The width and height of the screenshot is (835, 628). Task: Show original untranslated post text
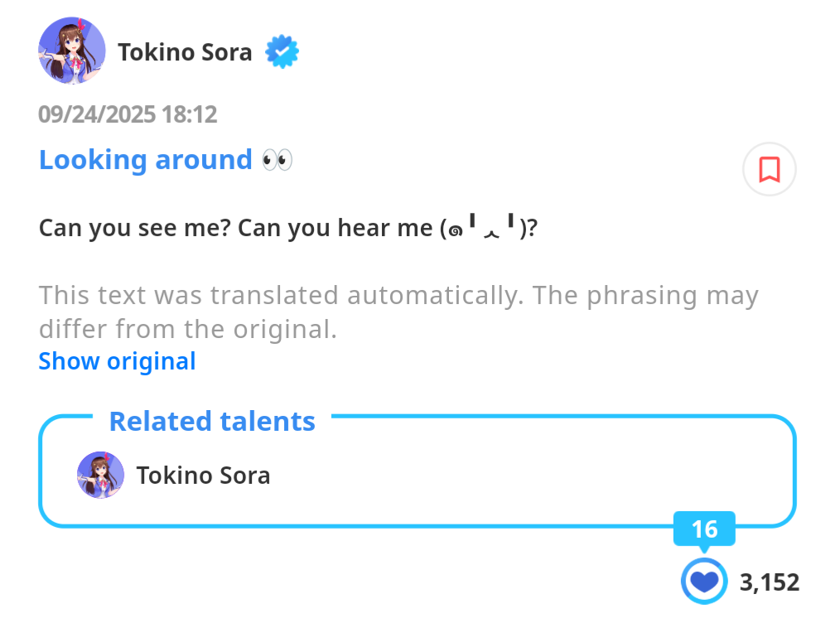pyautogui.click(x=117, y=361)
